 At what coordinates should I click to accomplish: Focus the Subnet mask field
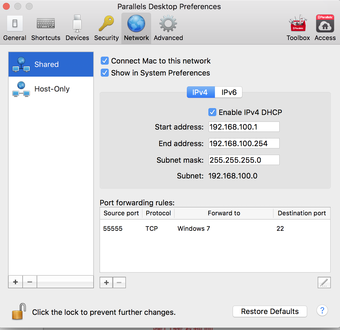pyautogui.click(x=244, y=160)
